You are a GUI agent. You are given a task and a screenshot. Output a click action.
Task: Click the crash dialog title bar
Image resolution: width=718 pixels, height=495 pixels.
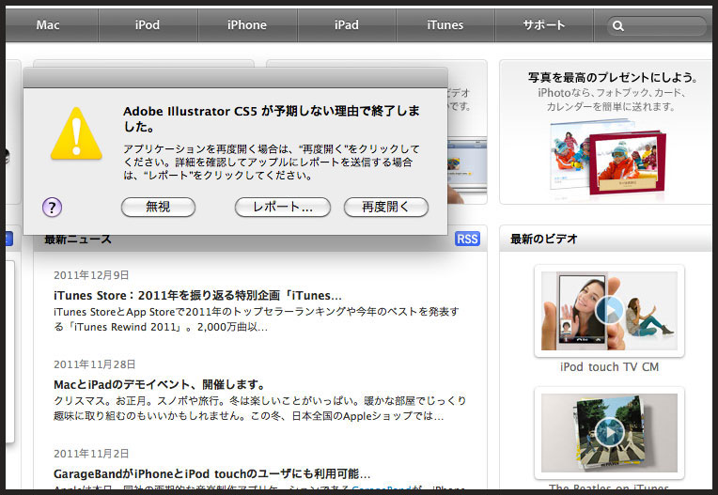tap(235, 77)
